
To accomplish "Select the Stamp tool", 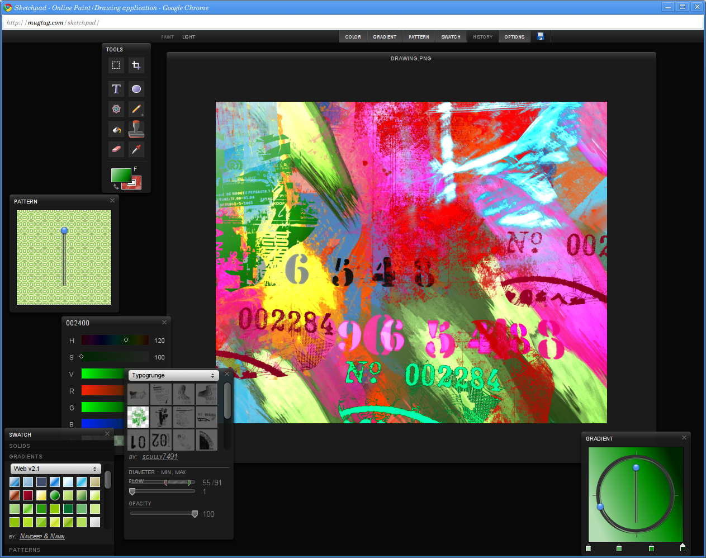I will click(136, 129).
